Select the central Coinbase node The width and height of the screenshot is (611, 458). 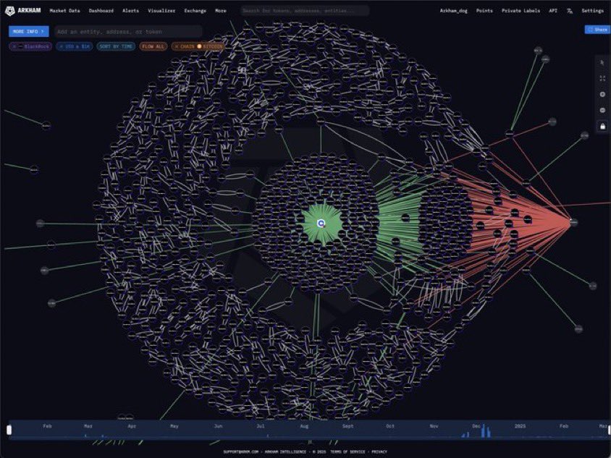coord(321,223)
